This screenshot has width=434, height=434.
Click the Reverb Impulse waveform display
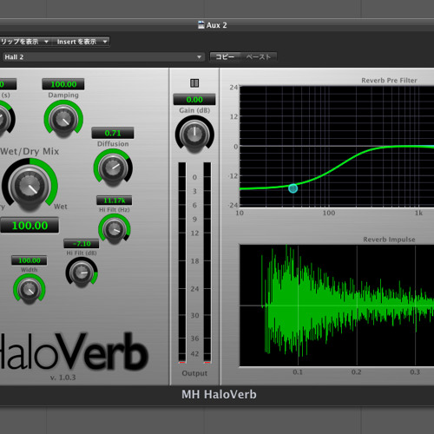coord(337,306)
